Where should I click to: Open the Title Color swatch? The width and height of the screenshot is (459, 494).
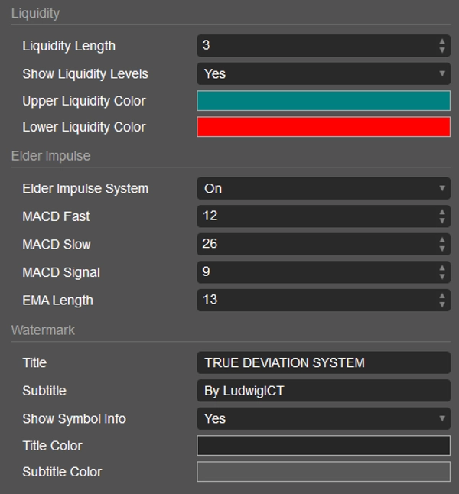[x=323, y=446]
